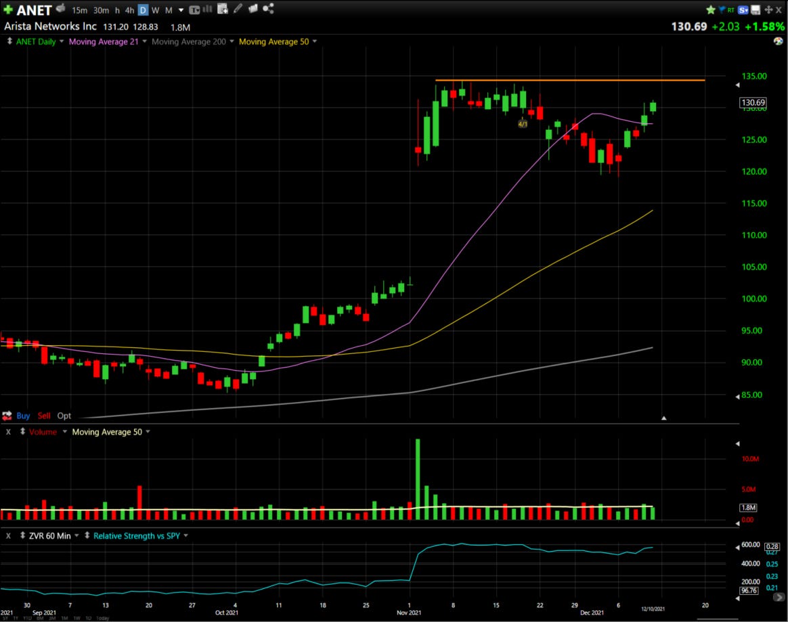
Task: Click the RT real-time indicator
Action: 730,9
